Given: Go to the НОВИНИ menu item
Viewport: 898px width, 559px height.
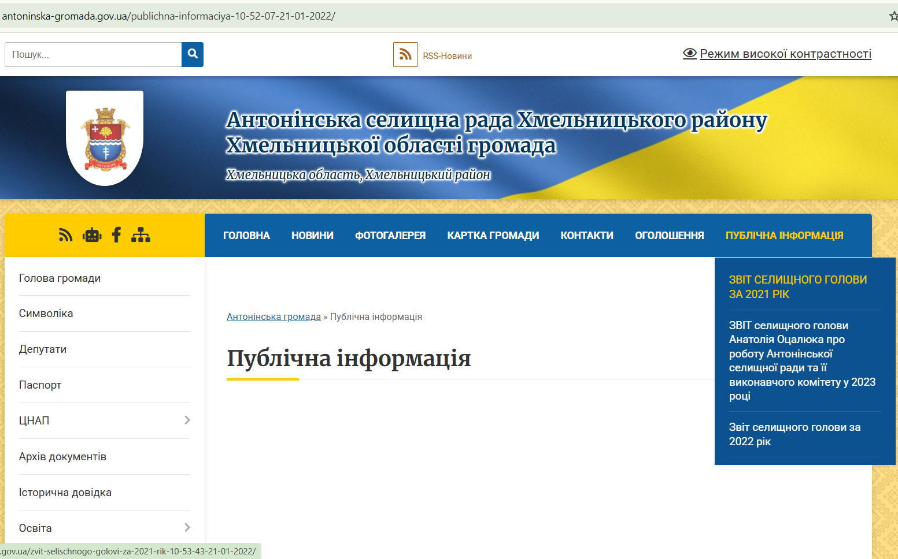Looking at the screenshot, I should tap(312, 236).
